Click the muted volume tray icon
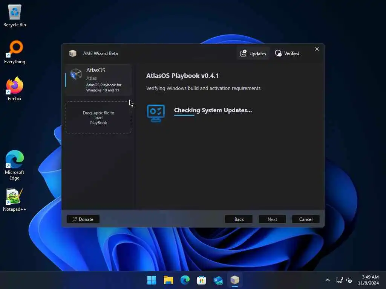 [x=349, y=280]
